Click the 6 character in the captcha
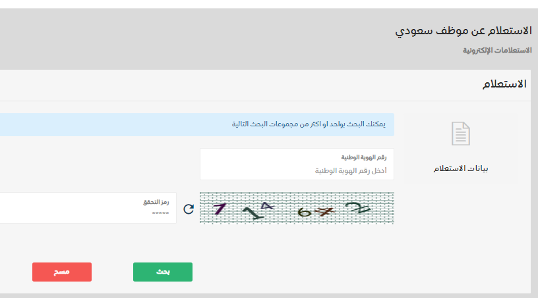538x298 pixels. pos(303,212)
